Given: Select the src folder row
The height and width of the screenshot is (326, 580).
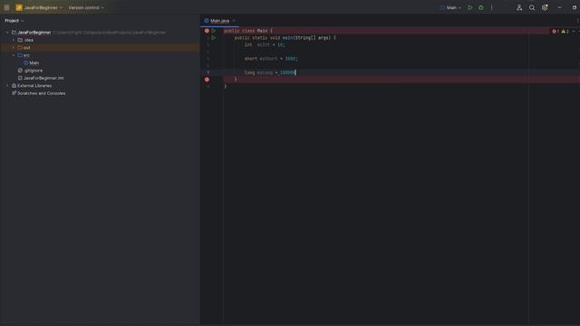Looking at the screenshot, I should click(x=100, y=55).
